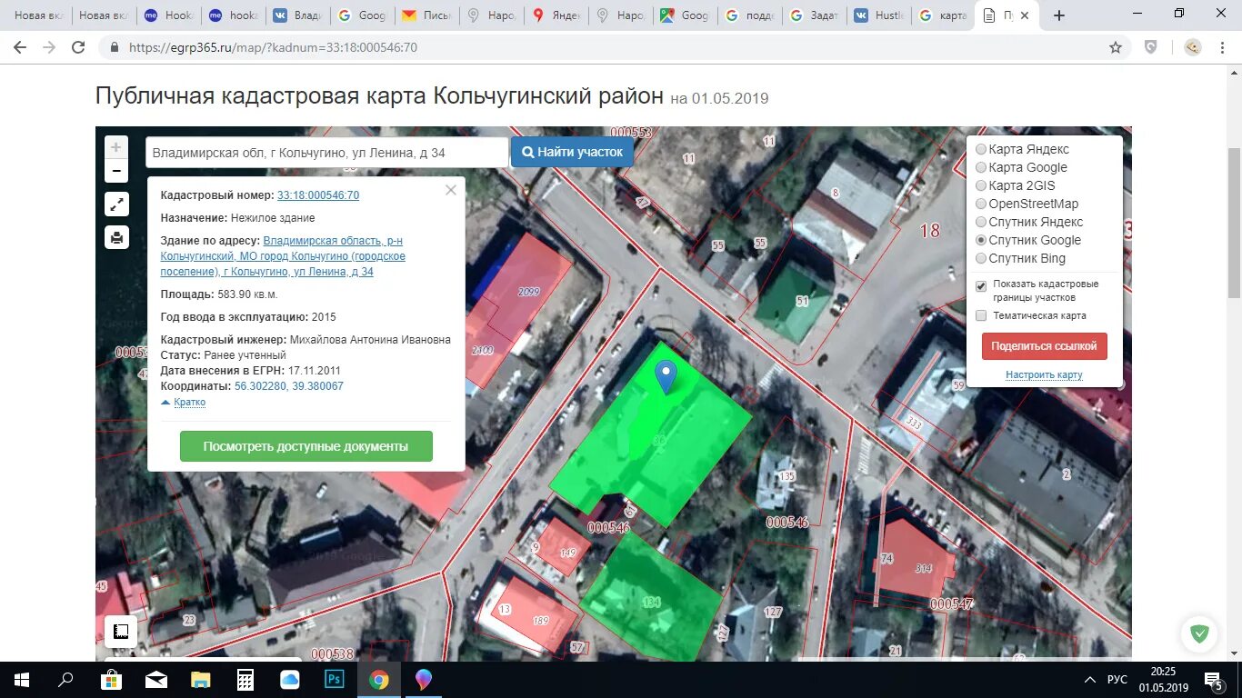Open the Chrome browser menu with three dots
This screenshot has height=698, width=1242.
pyautogui.click(x=1221, y=46)
